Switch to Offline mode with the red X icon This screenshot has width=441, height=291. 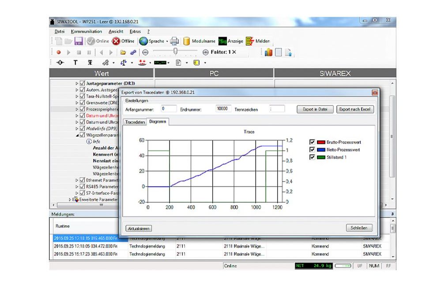pos(123,41)
